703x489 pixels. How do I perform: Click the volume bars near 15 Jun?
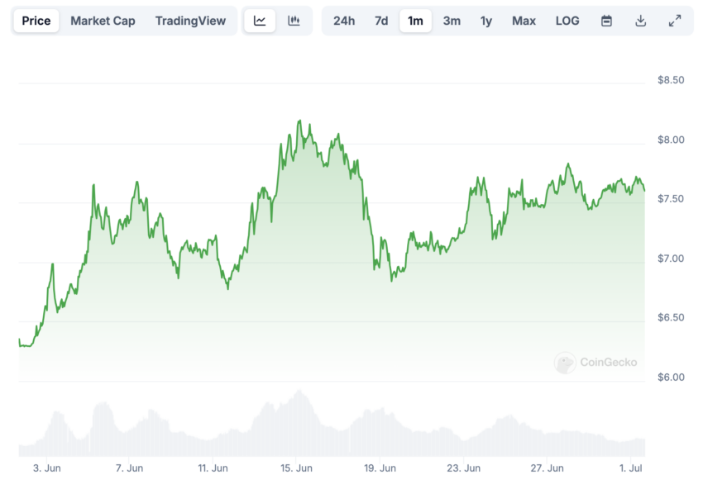click(298, 421)
